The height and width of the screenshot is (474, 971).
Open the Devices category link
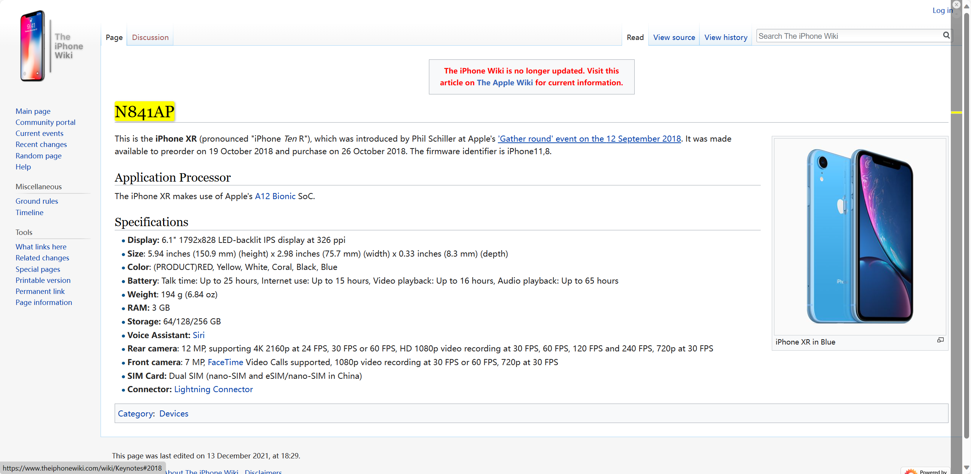pyautogui.click(x=174, y=413)
